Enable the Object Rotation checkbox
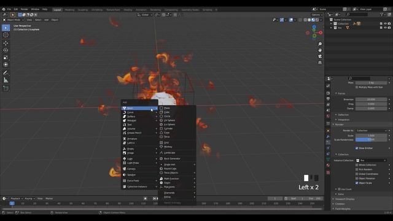 tap(357, 179)
